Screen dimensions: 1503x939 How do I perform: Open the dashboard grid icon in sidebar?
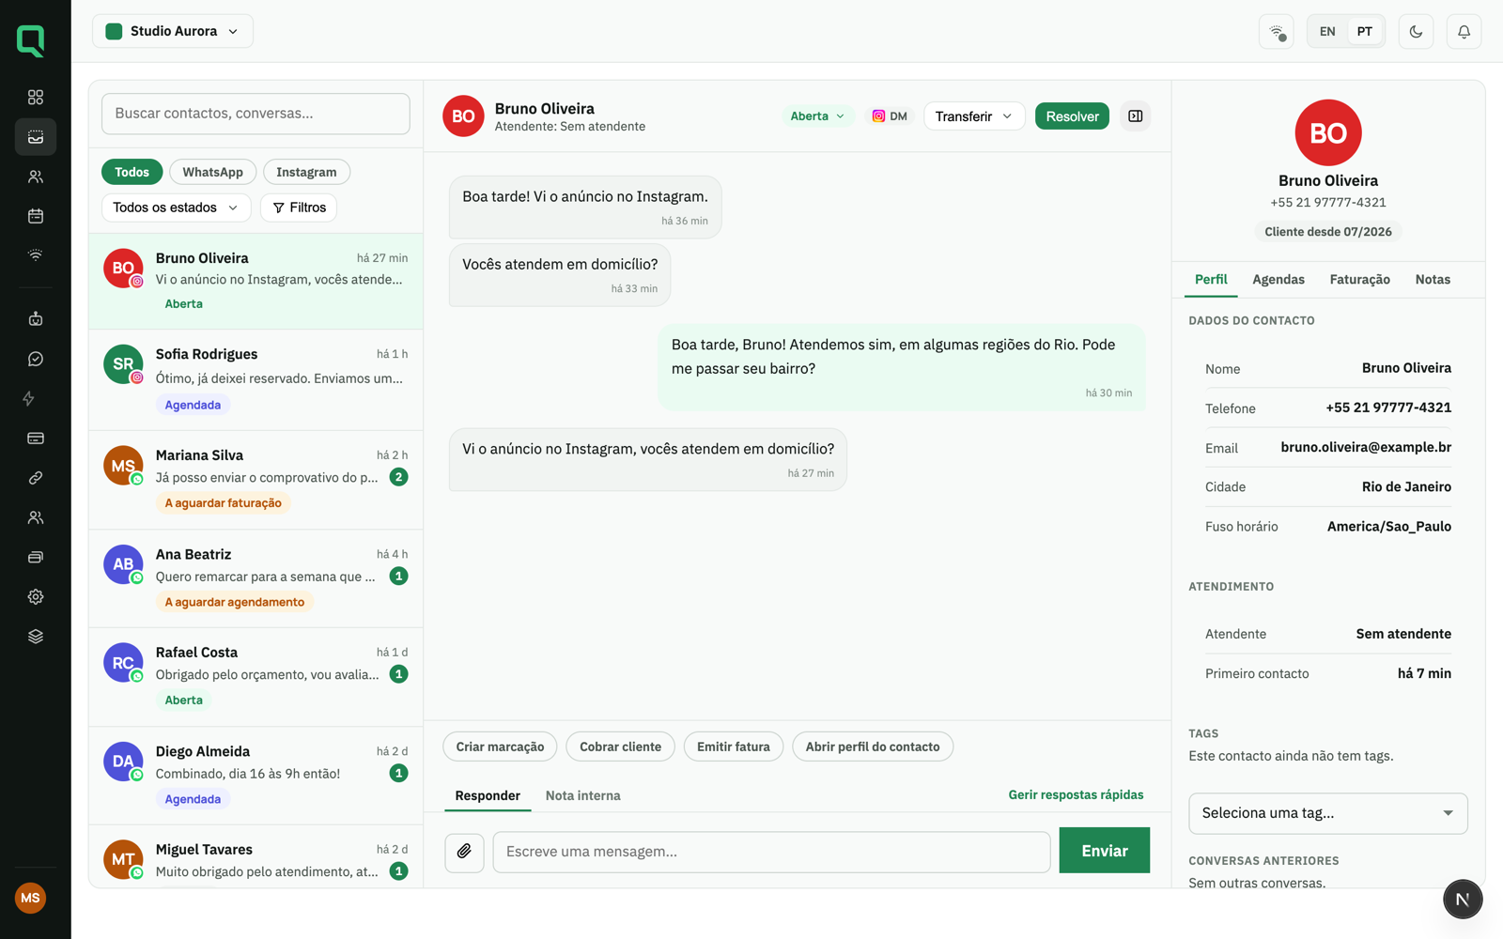[36, 98]
